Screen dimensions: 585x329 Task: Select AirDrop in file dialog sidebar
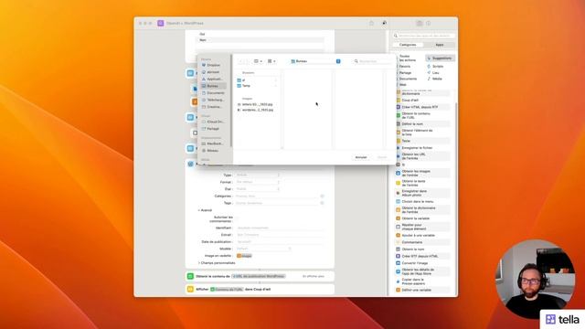click(x=213, y=72)
